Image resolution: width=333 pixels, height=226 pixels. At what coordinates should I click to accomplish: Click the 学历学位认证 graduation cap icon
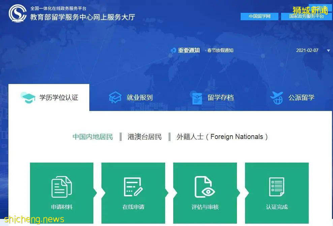[x=28, y=97]
